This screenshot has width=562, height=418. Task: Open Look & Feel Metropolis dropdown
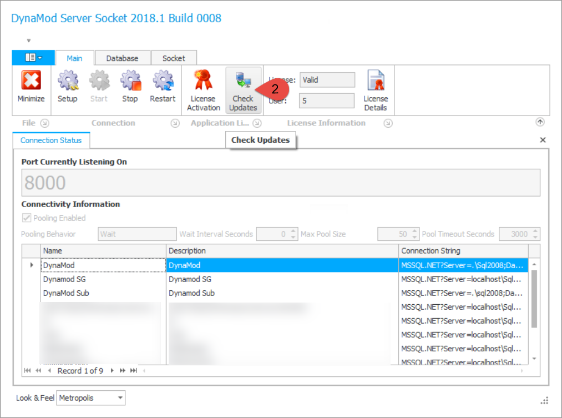(x=90, y=397)
